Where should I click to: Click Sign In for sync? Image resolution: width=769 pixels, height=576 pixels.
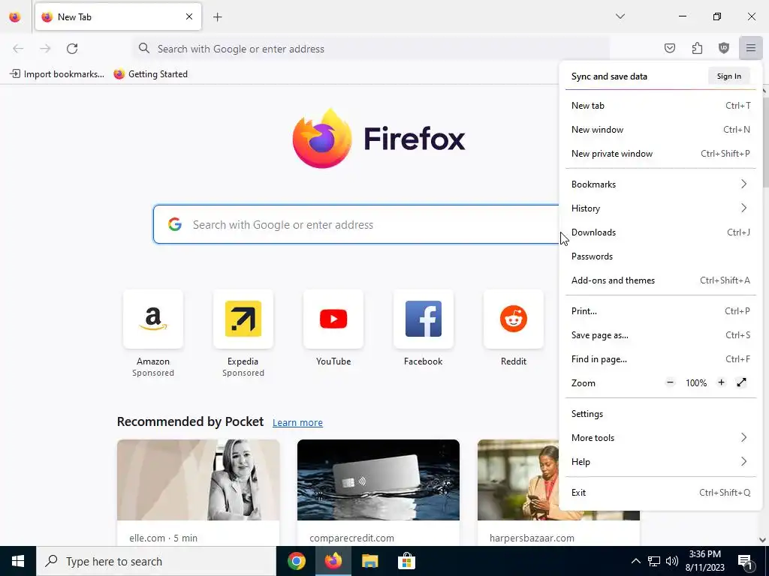coord(728,76)
